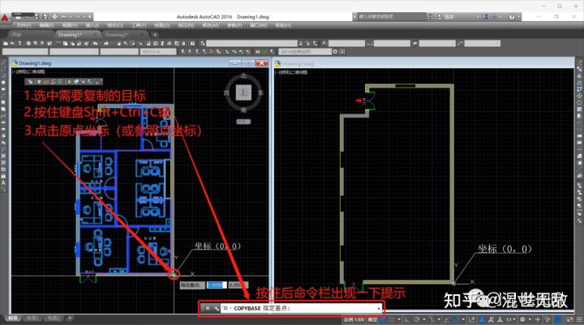Switch to the 布局2 layout tab
Screen dimensions: 584x325
coord(54,318)
